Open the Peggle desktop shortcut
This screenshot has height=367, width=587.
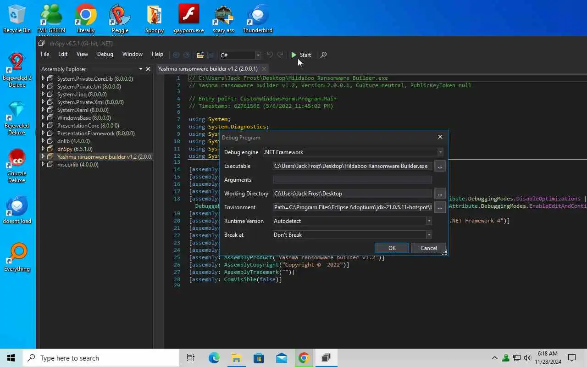[x=120, y=18]
